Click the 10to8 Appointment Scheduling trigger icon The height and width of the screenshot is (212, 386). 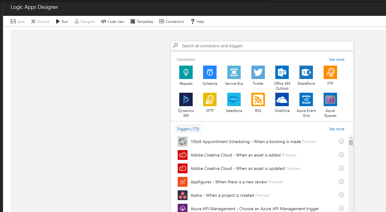pos(183,142)
